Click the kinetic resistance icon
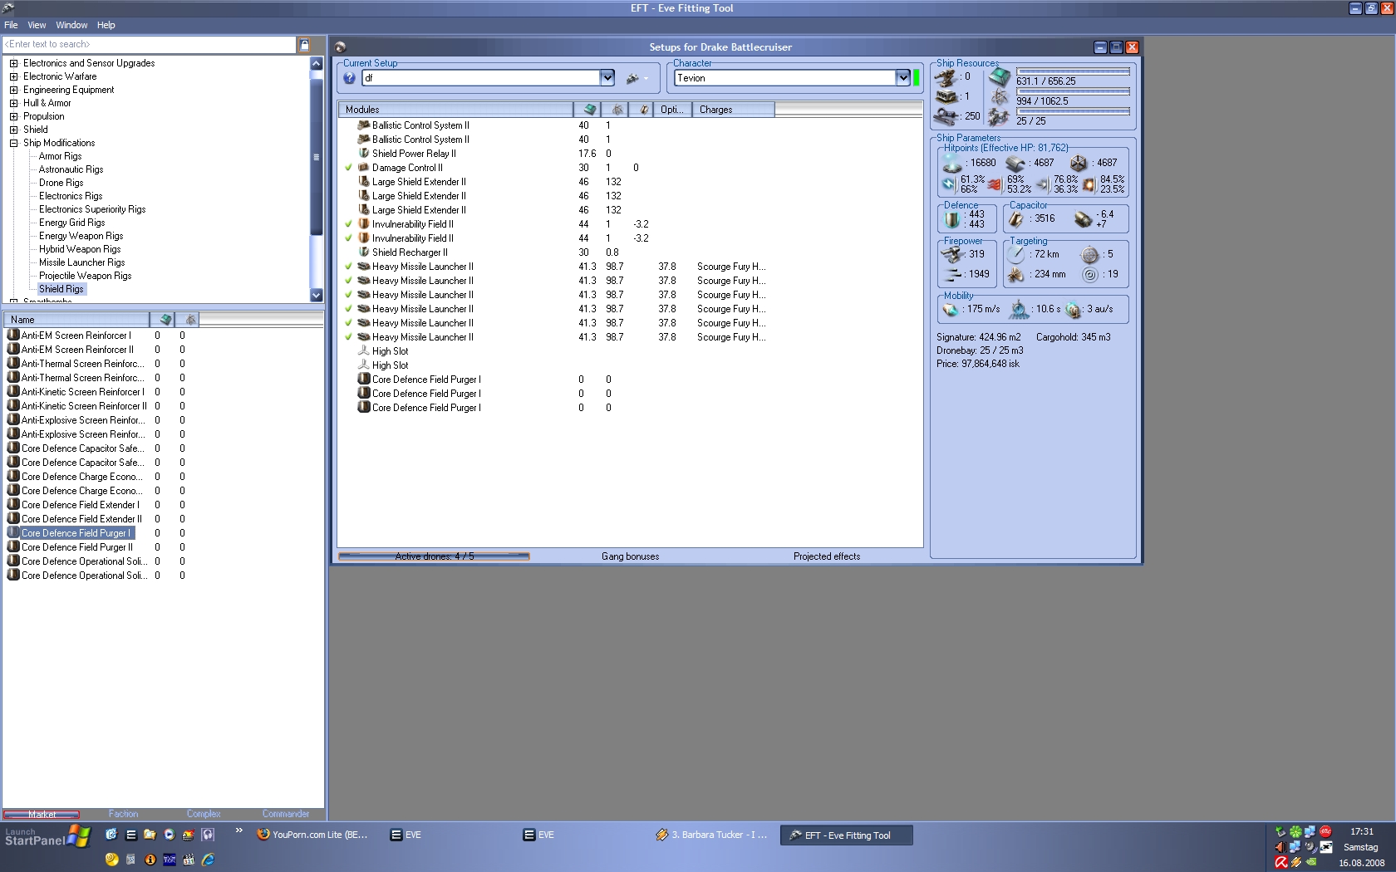The image size is (1396, 872). pos(1042,184)
